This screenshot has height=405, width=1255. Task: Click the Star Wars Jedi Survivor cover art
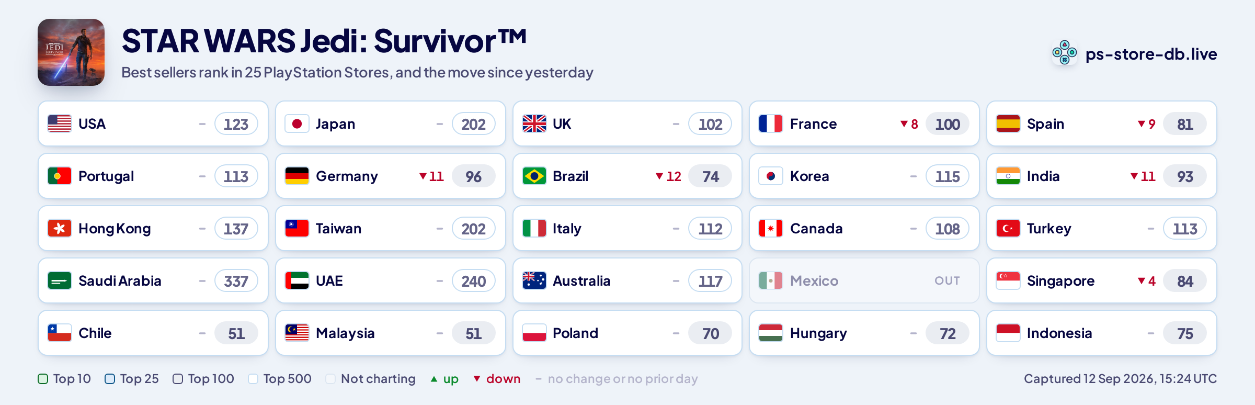pyautogui.click(x=71, y=52)
